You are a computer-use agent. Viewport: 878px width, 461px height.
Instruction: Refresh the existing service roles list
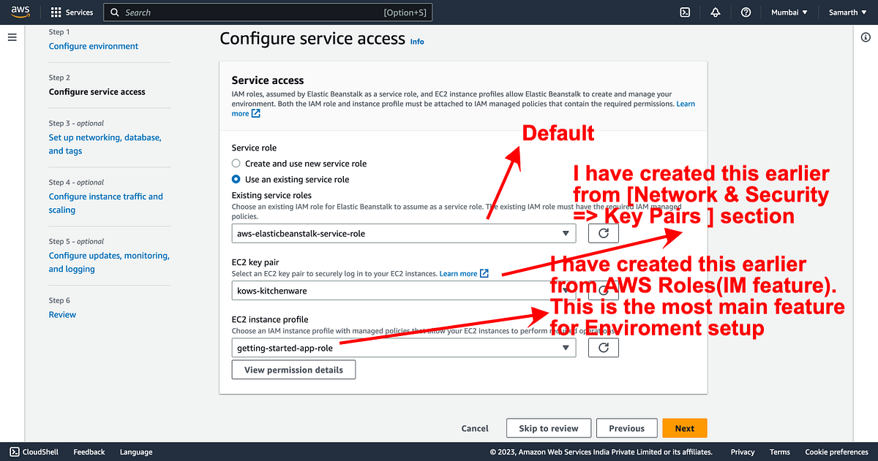coord(603,232)
